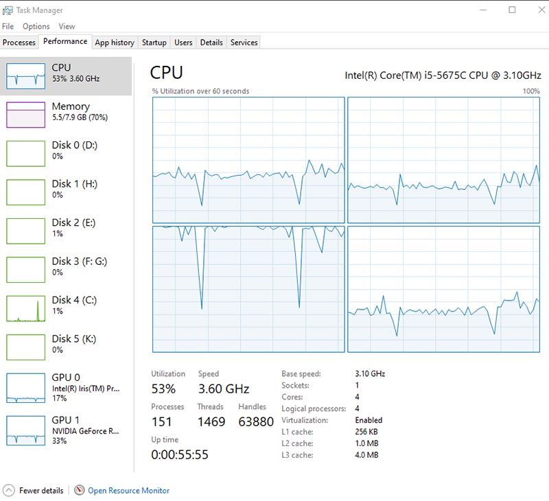Click the Resource Monitor gauge icon
Viewport: 549px width, 501px height.
click(80, 490)
